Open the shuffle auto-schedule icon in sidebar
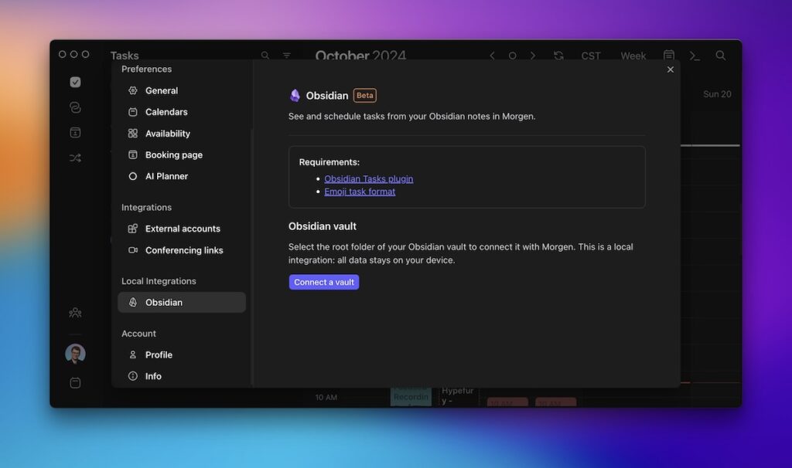Viewport: 792px width, 468px height. point(75,158)
